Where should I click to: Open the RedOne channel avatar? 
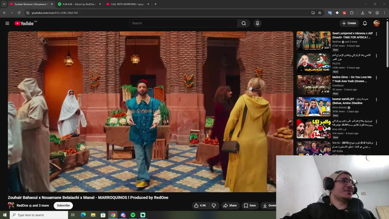click(x=11, y=206)
